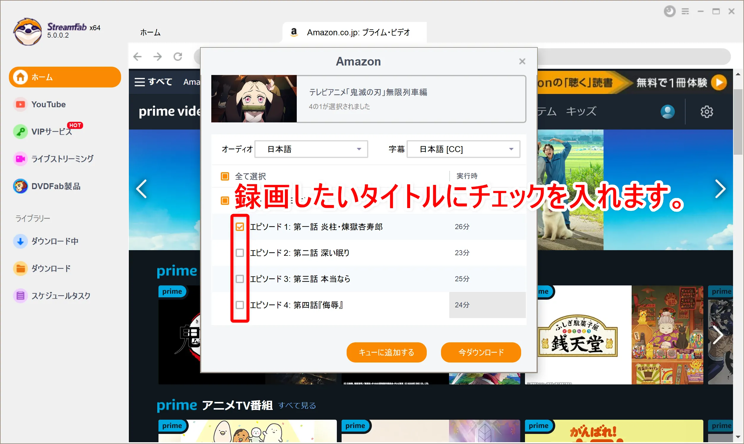Image resolution: width=744 pixels, height=444 pixels.
Task: Open DVDFab製品 in the sidebar
Action: click(x=47, y=186)
